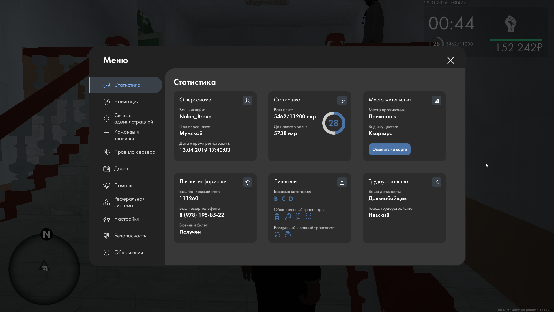The image size is (554, 312).
Task: Click the pie chart icon in the Статистика card
Action: click(342, 100)
